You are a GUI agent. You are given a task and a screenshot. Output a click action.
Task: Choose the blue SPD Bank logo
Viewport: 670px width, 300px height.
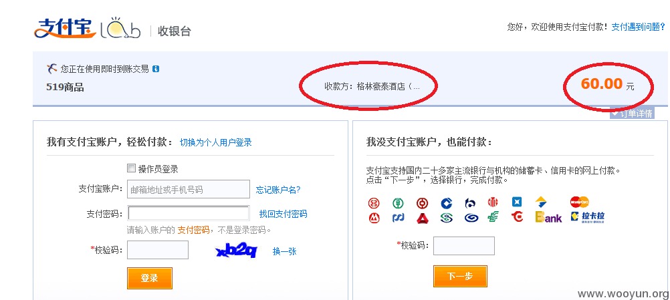click(398, 218)
